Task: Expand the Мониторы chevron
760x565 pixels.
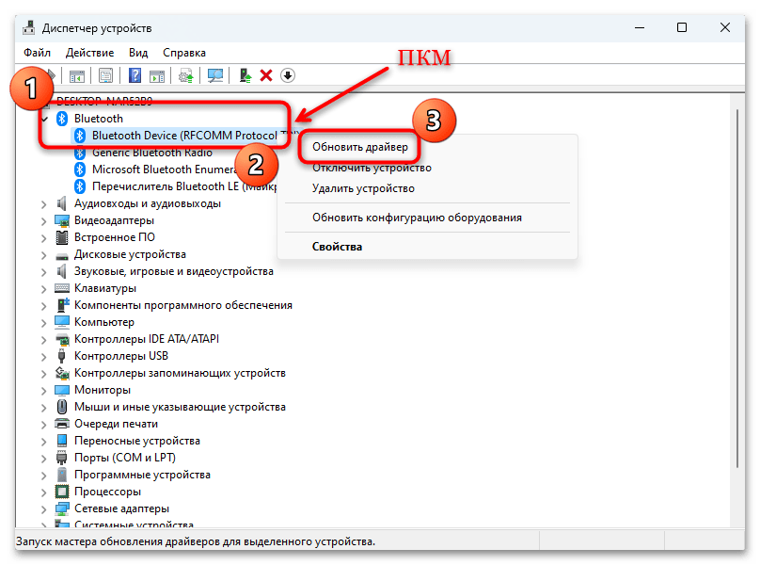Action: pos(44,391)
